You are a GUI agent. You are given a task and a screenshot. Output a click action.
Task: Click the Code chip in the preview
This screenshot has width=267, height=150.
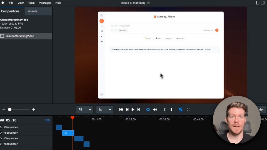click(x=168, y=38)
